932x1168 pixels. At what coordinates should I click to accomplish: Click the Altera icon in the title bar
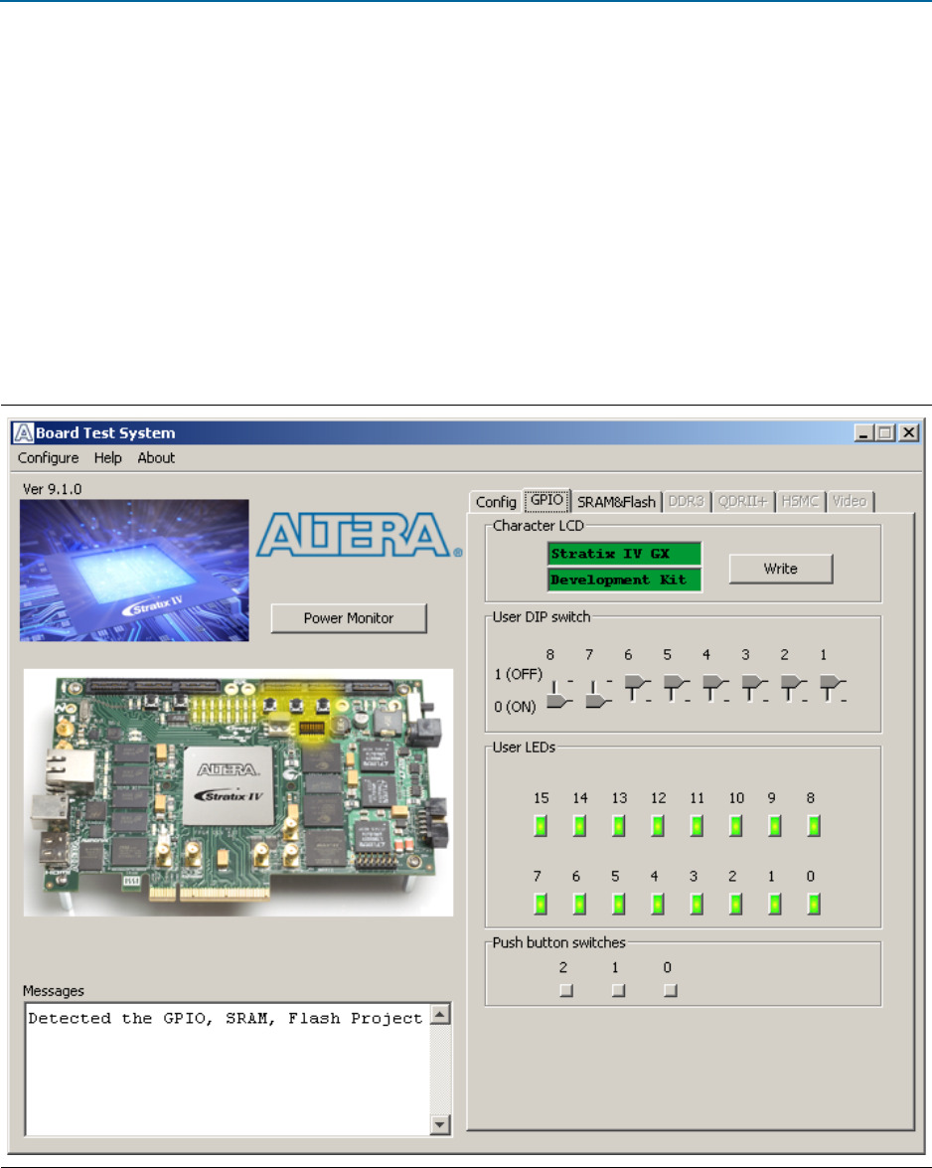[x=22, y=432]
